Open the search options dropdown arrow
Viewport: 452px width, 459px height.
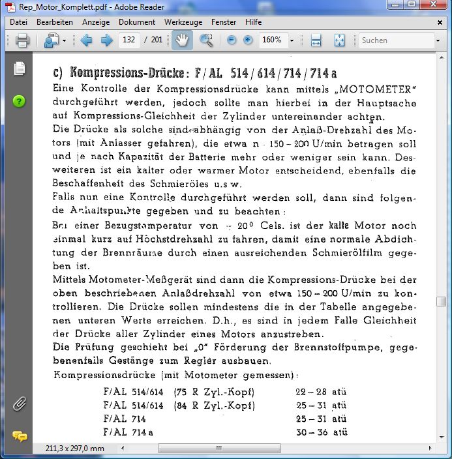(x=438, y=40)
